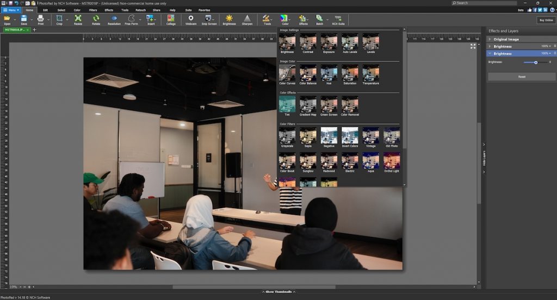Click the Reset button
The width and height of the screenshot is (557, 300).
coord(522,77)
